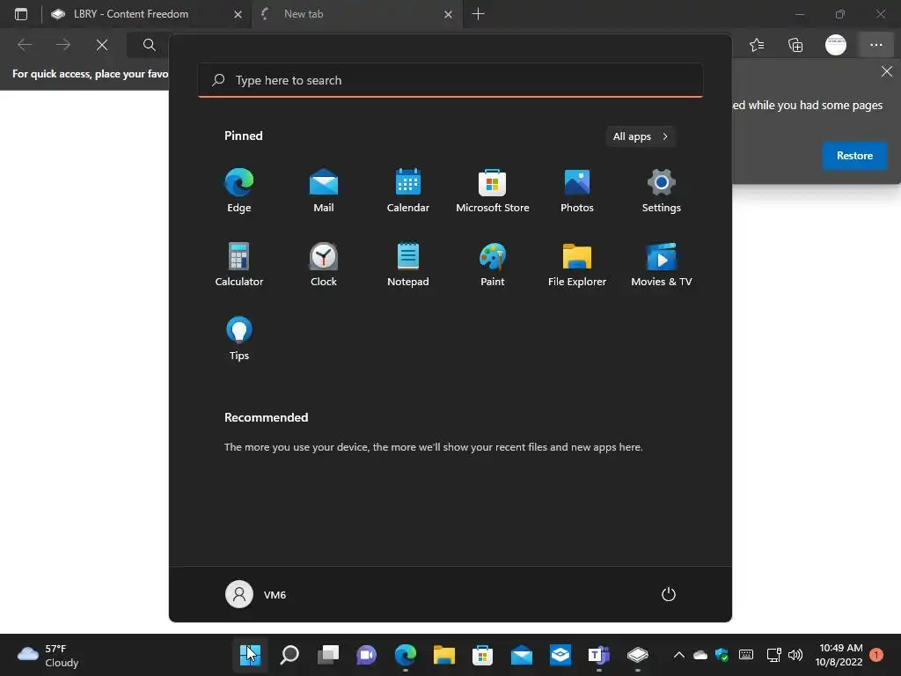Stop loading the page in Edge
This screenshot has width=901, height=676.
(x=102, y=45)
